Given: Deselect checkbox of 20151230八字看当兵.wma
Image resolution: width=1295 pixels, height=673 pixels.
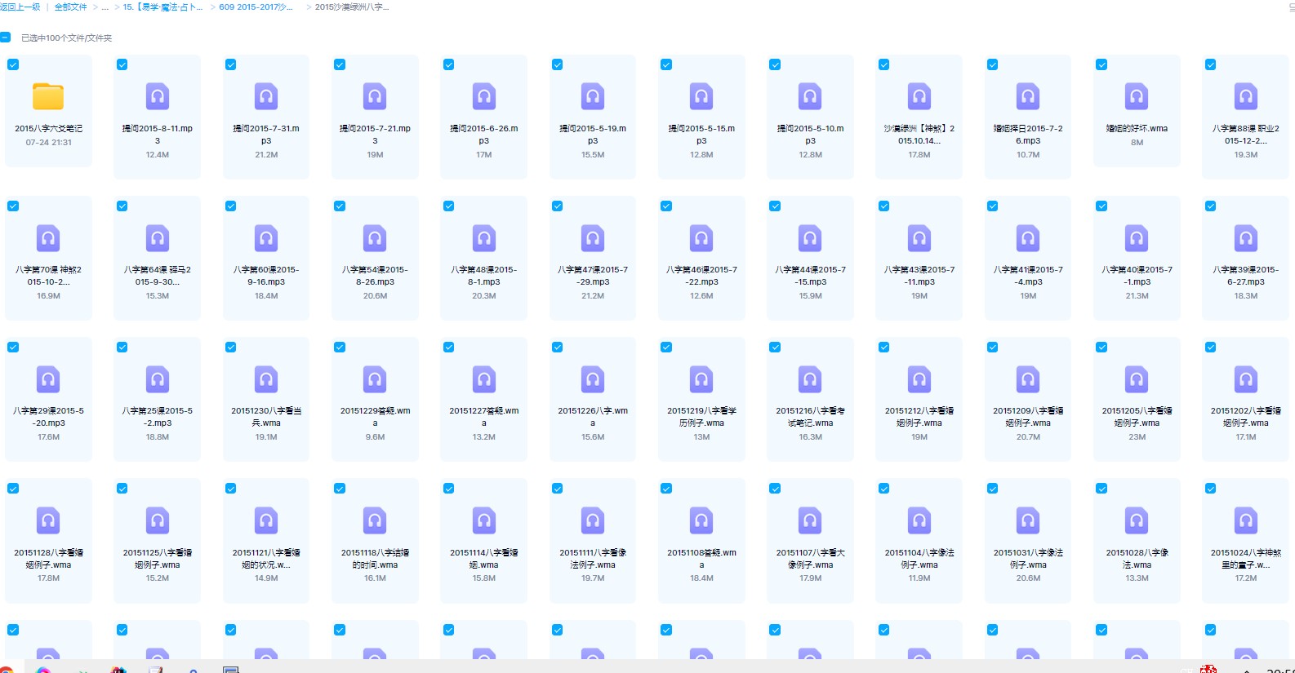Looking at the screenshot, I should (231, 347).
